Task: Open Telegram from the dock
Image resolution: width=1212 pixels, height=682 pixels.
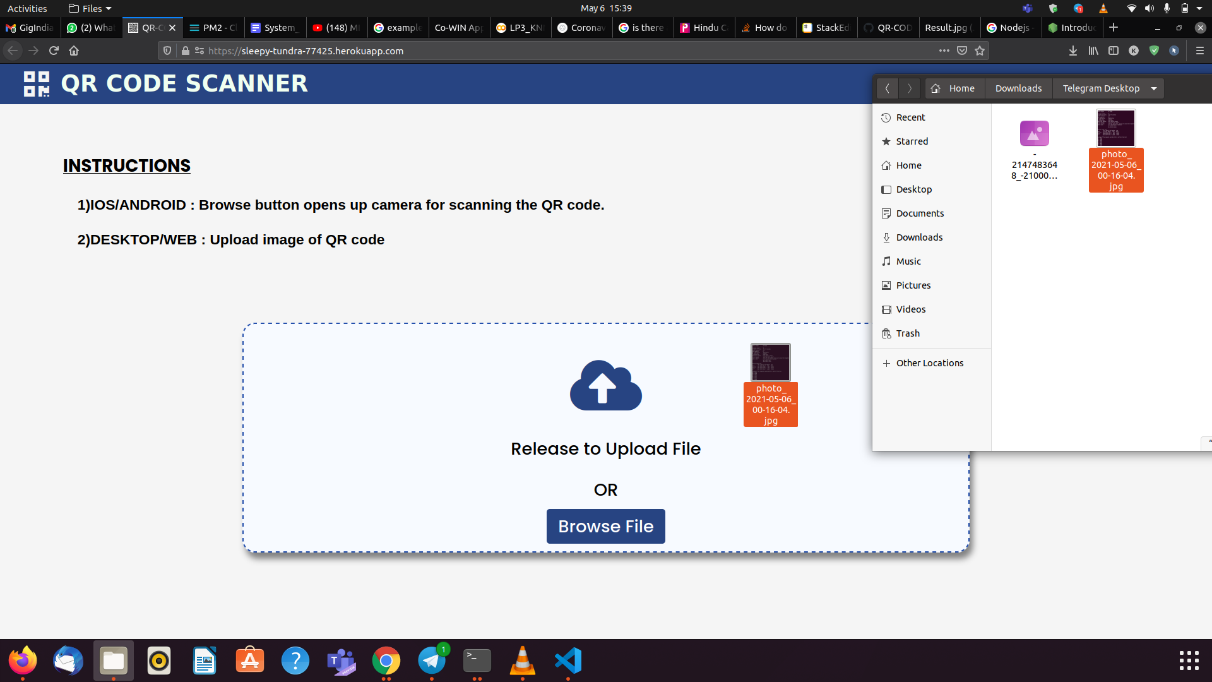Action: 432,661
